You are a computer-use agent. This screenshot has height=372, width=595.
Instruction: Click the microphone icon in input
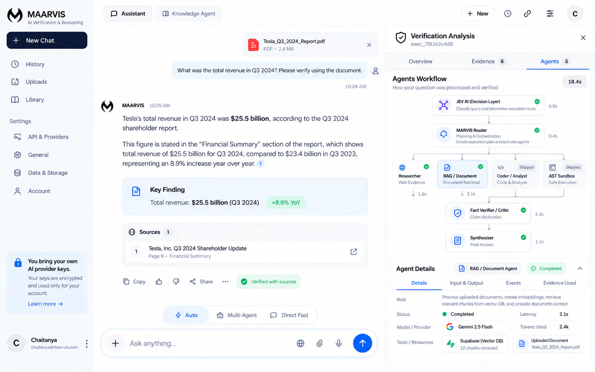(339, 343)
